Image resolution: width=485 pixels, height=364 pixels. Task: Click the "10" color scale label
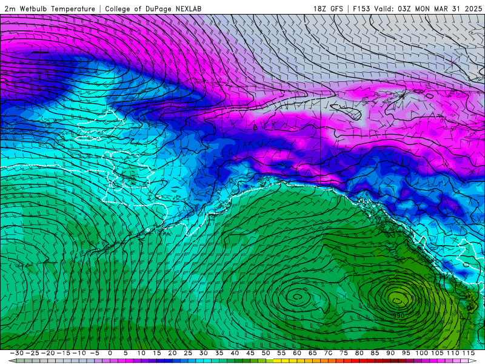(x=141, y=353)
